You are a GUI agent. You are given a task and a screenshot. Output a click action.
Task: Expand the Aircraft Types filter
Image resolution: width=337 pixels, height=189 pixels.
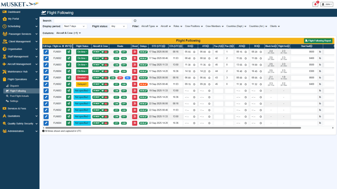(149, 26)
